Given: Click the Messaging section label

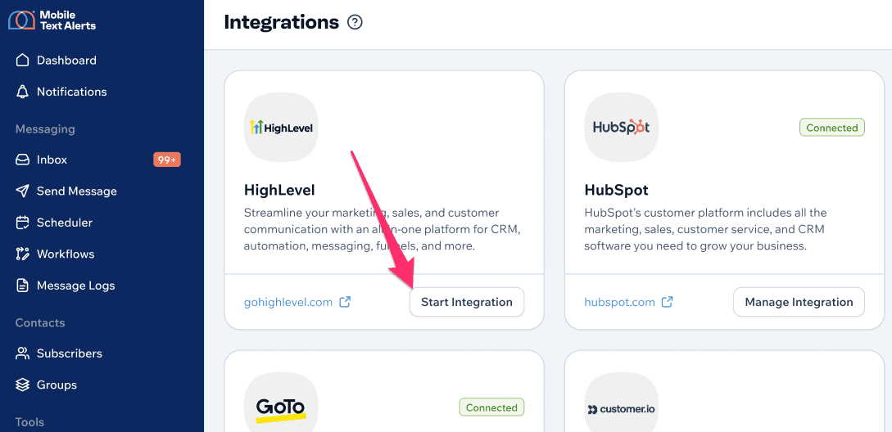Looking at the screenshot, I should point(45,129).
